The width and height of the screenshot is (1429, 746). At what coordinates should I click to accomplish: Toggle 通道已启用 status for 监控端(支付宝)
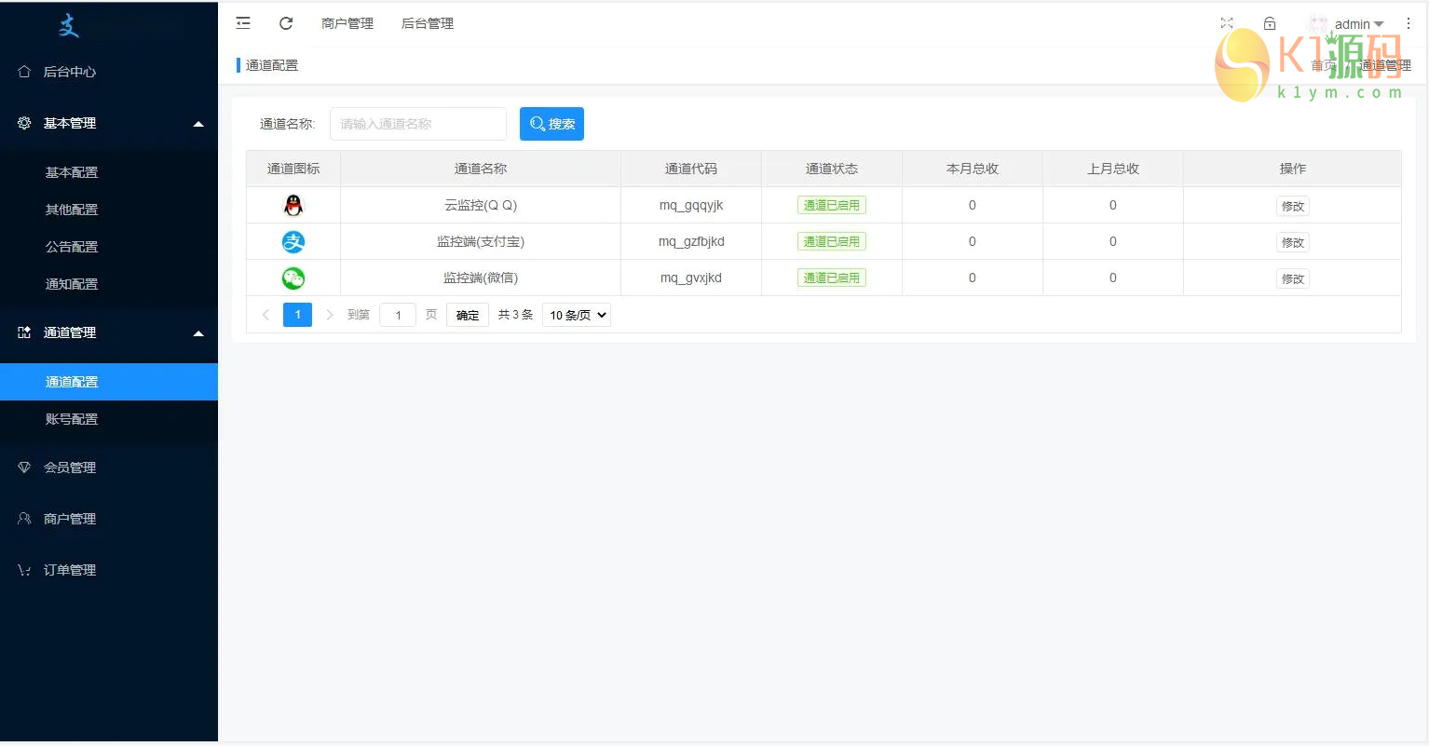[830, 241]
